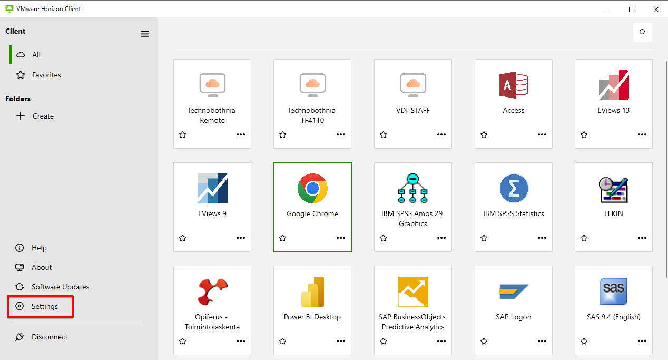This screenshot has height=360, width=668.
Task: Launch the Google Chrome application icon
Action: 312,188
